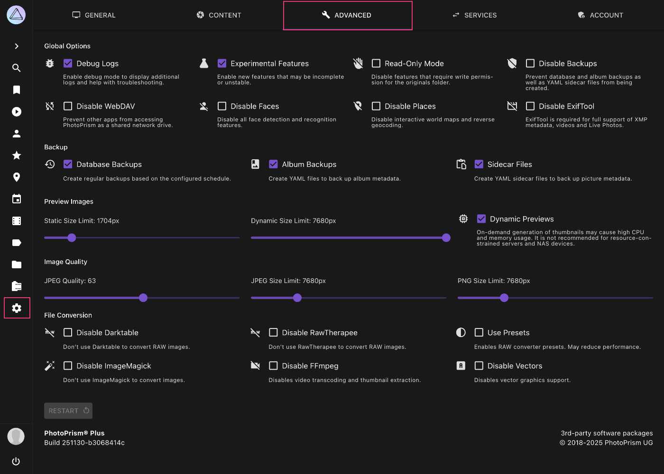
Task: Open People via the person sidebar icon
Action: 17,134
